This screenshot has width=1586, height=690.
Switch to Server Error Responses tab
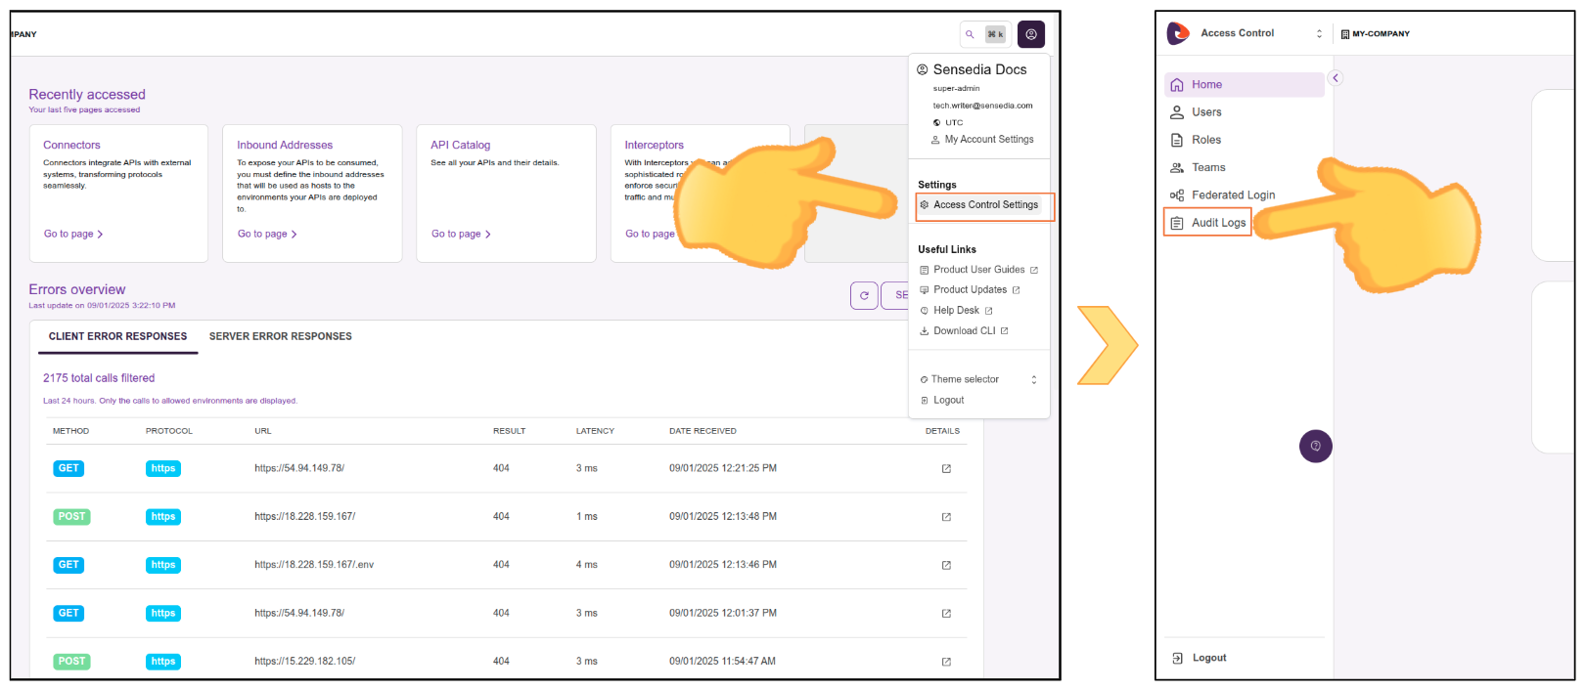pyautogui.click(x=280, y=336)
